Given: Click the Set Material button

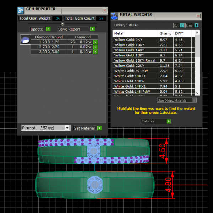Looking at the screenshot, I should tap(87, 128).
